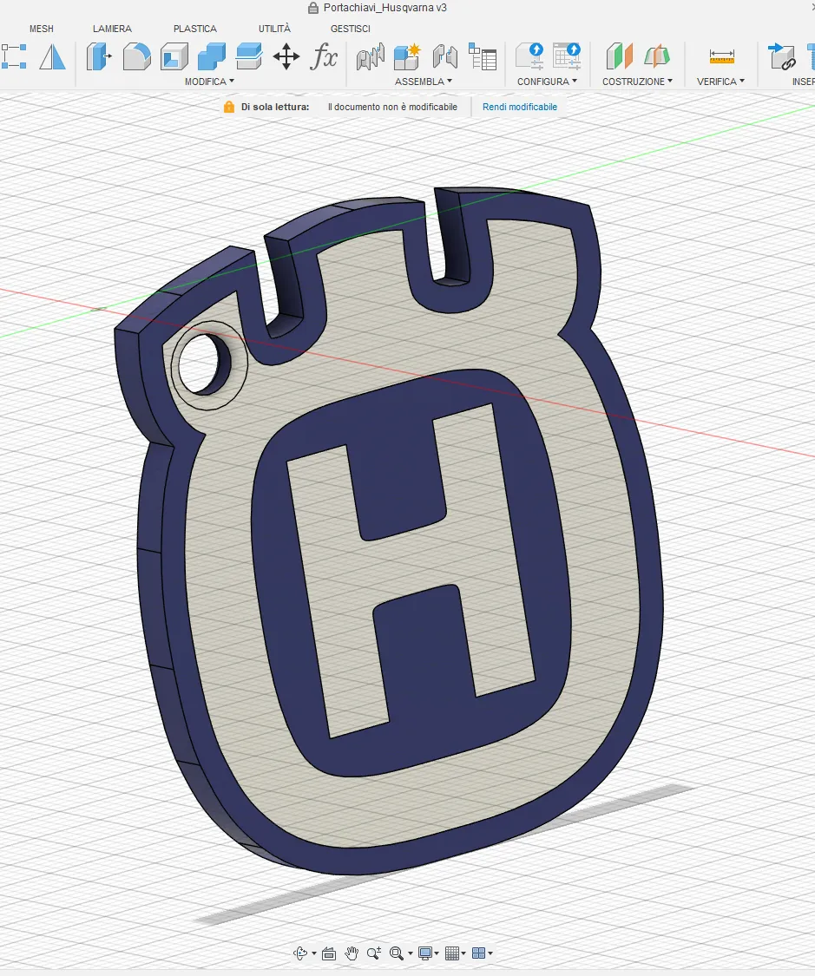Open the Combine bodies tool
Viewport: 815px width, 976px height.
click(212, 57)
